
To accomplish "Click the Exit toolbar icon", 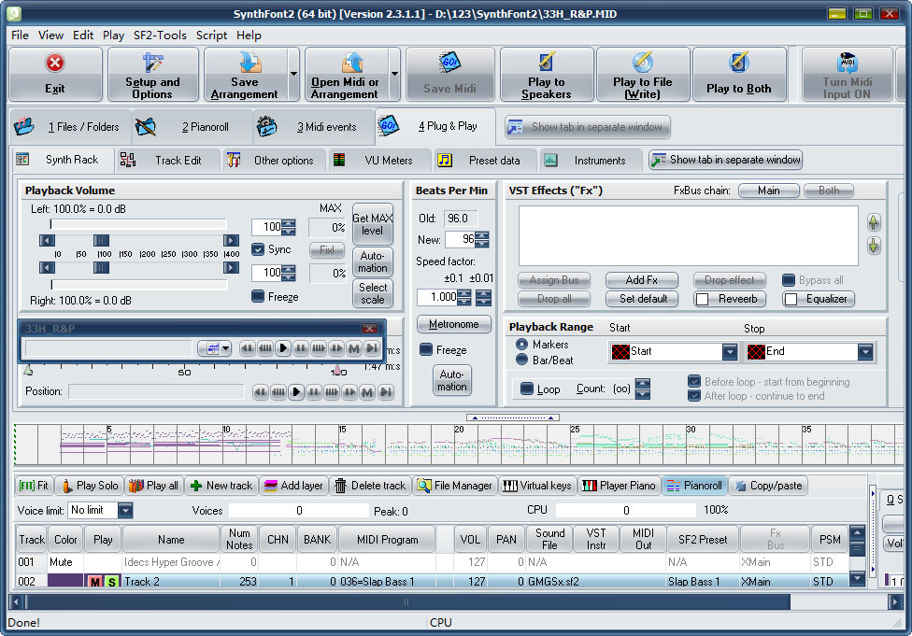I will (55, 64).
